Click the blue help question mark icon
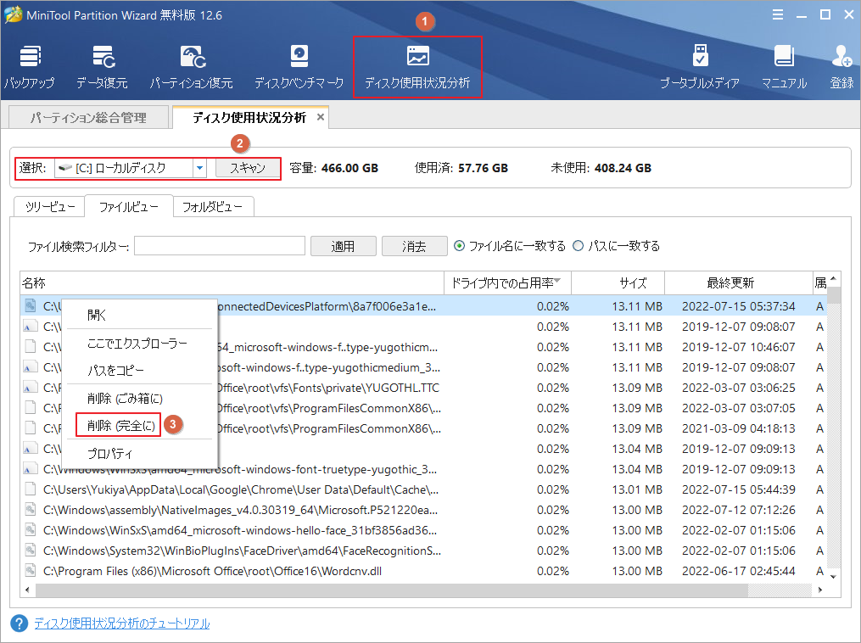The height and width of the screenshot is (643, 861). 19,623
